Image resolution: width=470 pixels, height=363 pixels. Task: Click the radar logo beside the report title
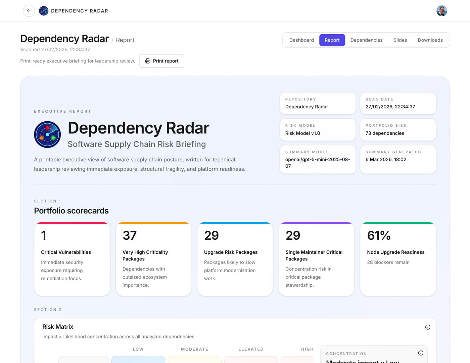[47, 134]
